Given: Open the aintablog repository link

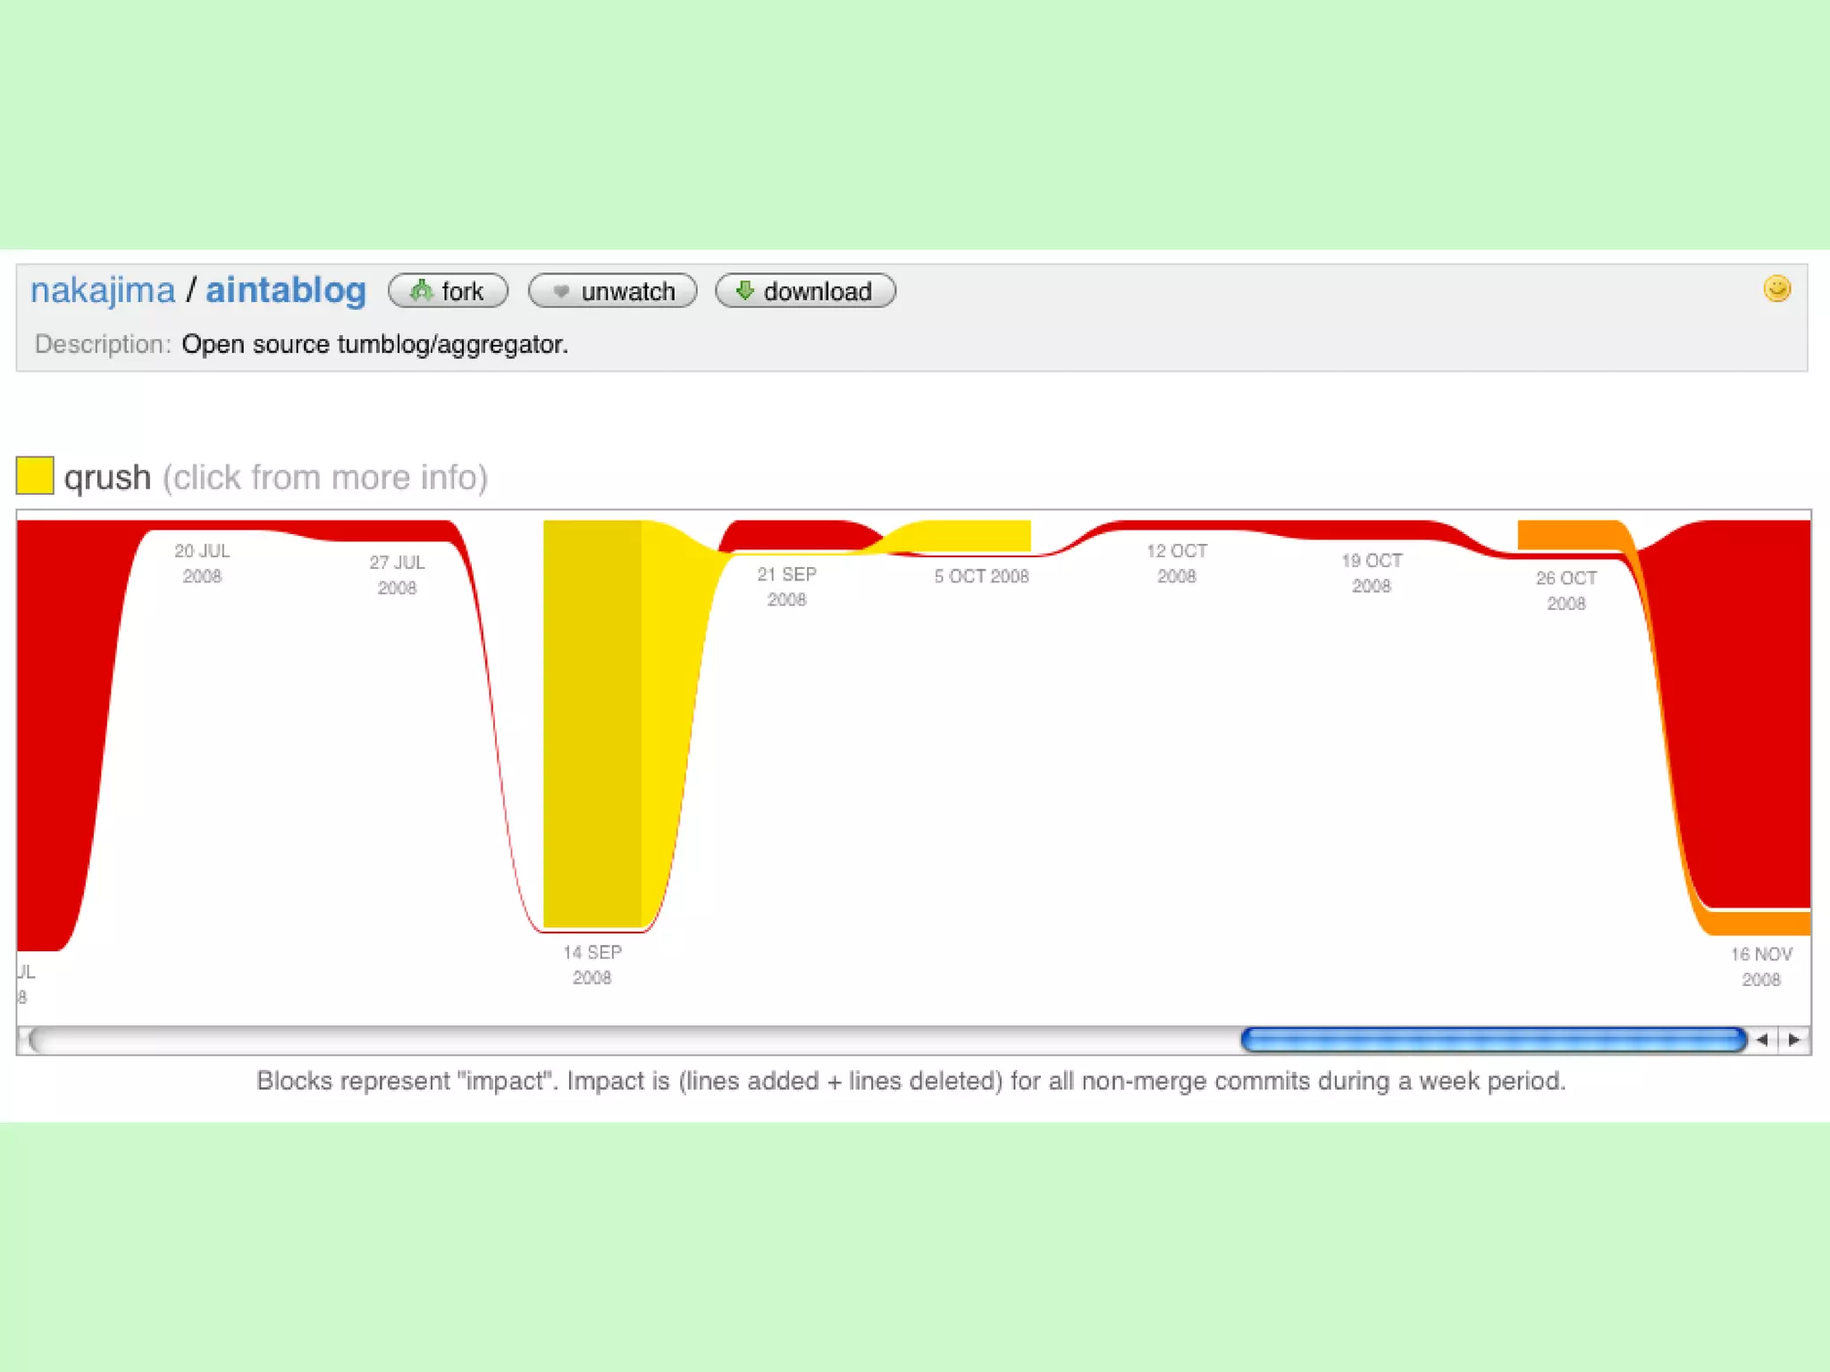Looking at the screenshot, I should 286,290.
